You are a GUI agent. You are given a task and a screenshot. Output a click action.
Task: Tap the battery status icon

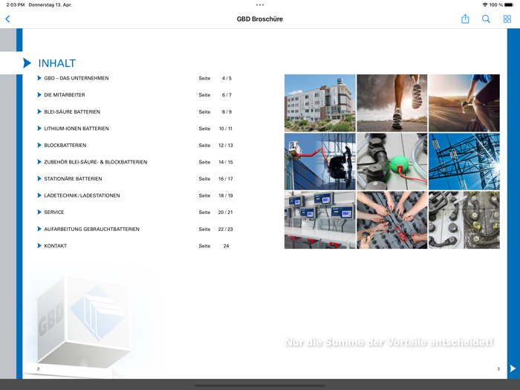coord(509,4)
